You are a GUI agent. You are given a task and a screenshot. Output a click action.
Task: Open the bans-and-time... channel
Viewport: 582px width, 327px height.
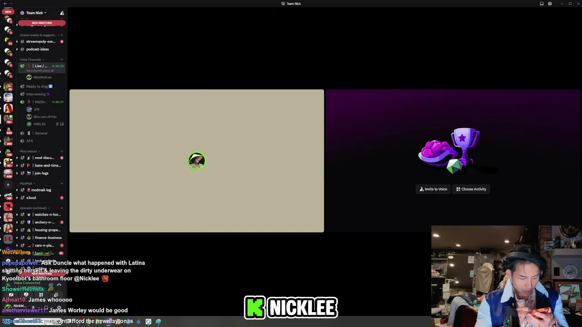click(x=41, y=166)
